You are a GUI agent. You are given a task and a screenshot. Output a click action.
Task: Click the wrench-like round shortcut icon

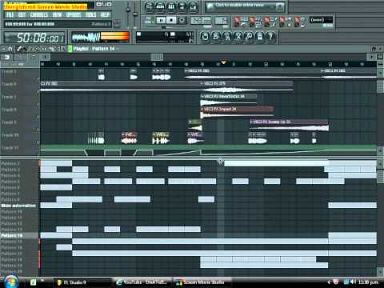(x=249, y=37)
